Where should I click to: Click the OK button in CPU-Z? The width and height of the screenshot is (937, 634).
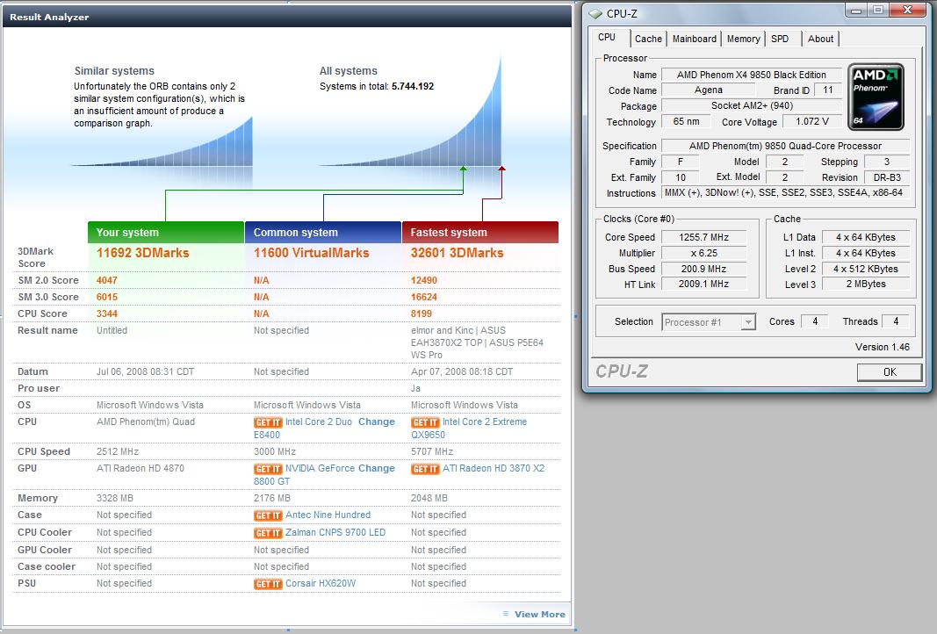tap(890, 372)
